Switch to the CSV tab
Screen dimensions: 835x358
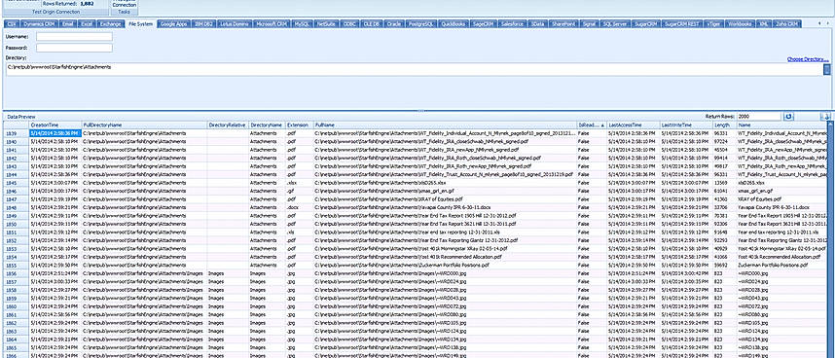point(11,24)
